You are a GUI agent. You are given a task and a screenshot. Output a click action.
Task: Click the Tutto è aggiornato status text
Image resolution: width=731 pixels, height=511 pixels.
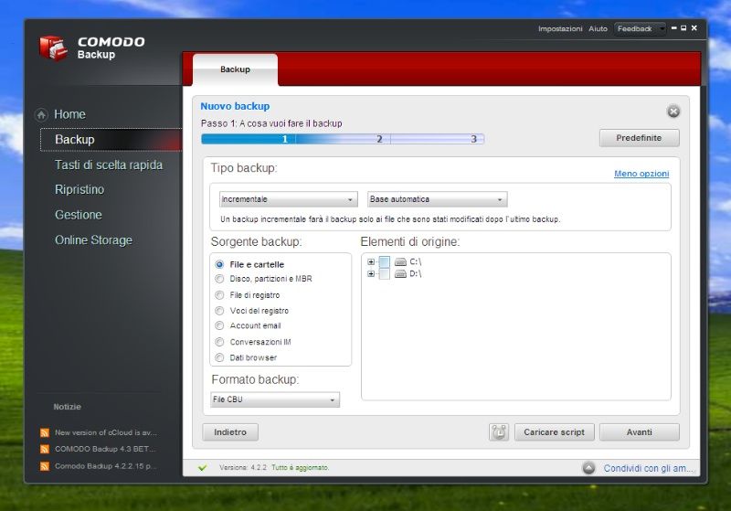pos(301,468)
